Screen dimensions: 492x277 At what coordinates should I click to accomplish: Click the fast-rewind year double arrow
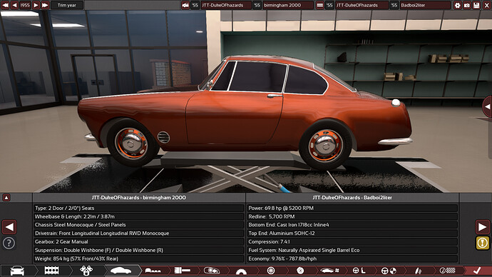5,5
